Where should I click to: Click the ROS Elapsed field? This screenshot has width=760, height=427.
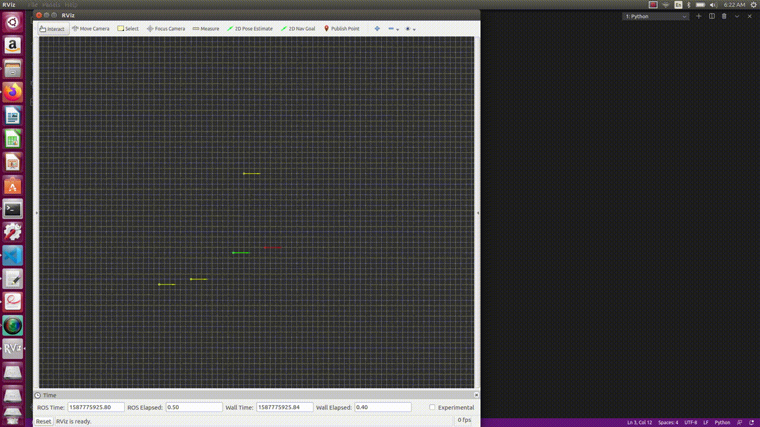pyautogui.click(x=194, y=407)
